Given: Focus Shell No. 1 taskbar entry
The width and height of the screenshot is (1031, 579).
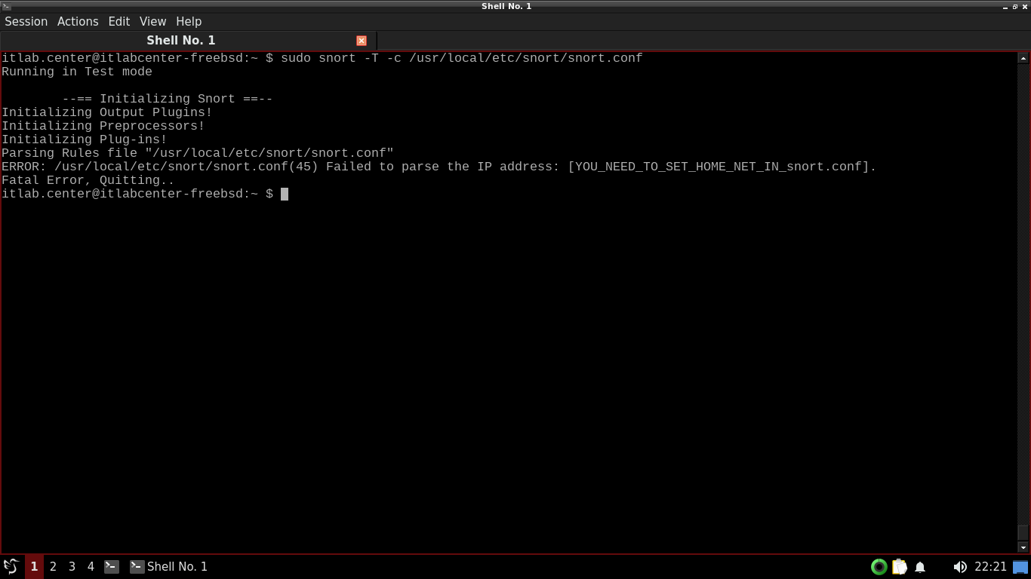Looking at the screenshot, I should (x=169, y=566).
